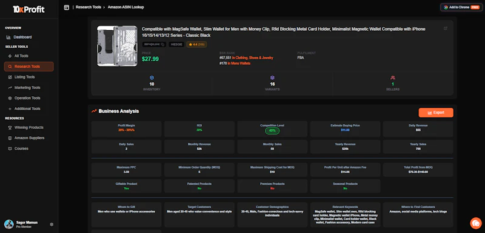Click the Competition Level 40% badge
485x233 pixels.
pos(272,131)
